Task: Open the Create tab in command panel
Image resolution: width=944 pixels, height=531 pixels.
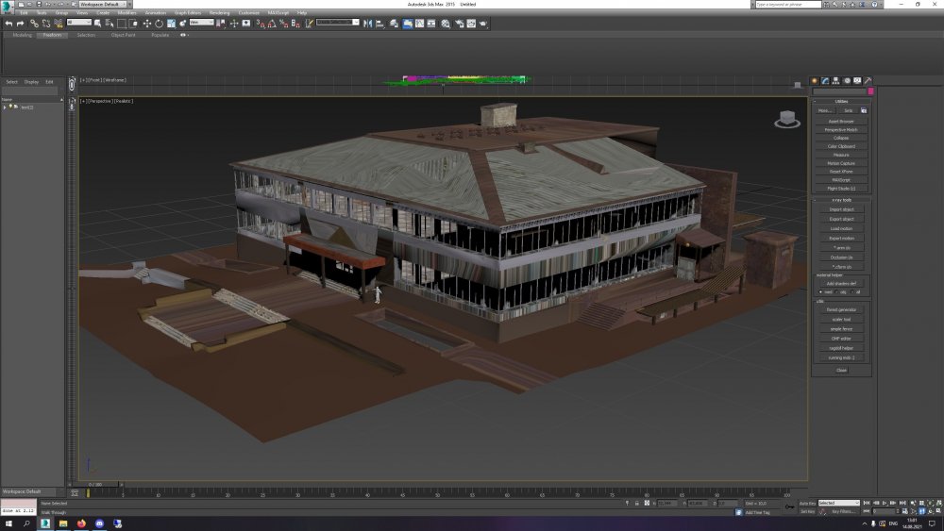Action: (815, 81)
